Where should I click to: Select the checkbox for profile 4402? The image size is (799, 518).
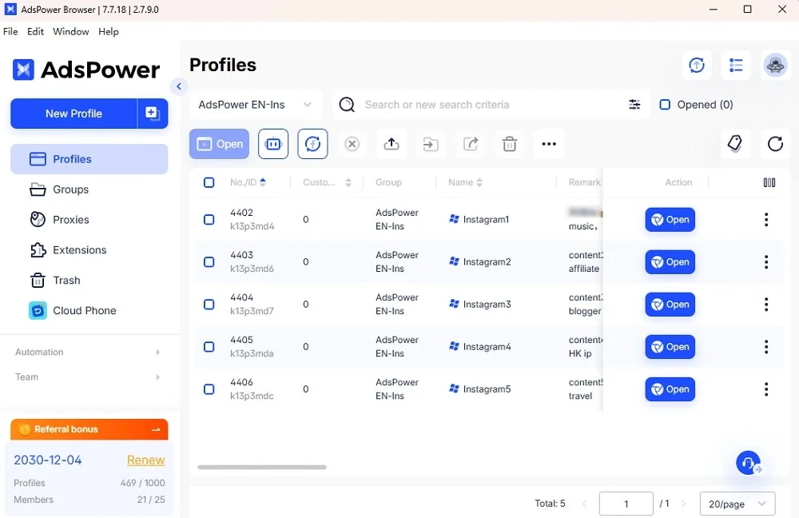tap(209, 219)
